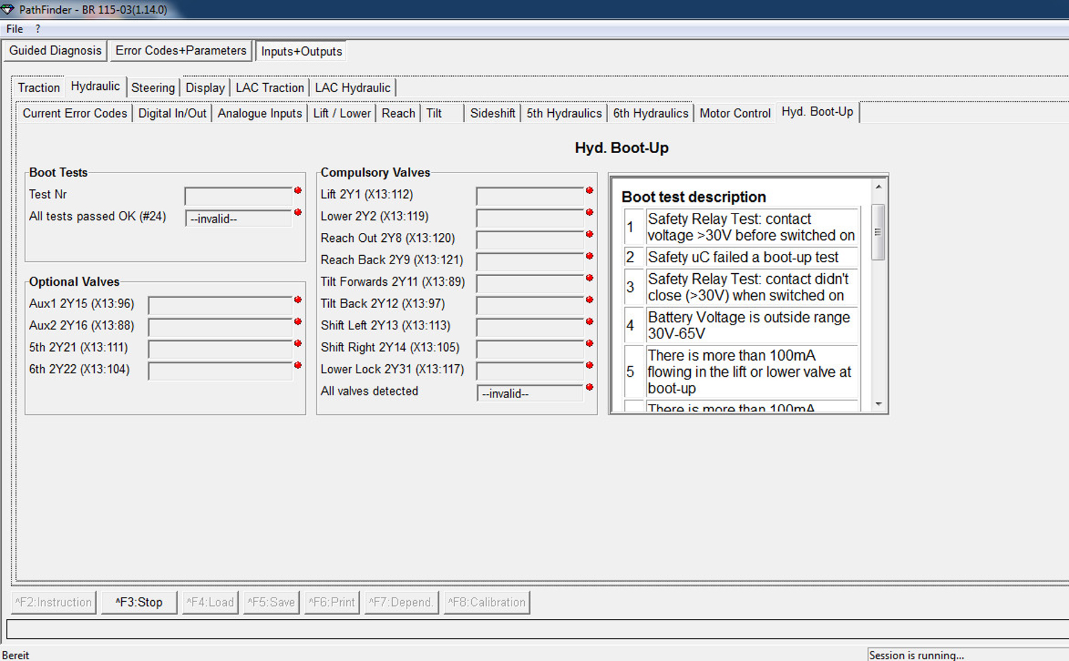The width and height of the screenshot is (1069, 661).
Task: Open Error Codes+Parameters section
Action: pyautogui.click(x=181, y=51)
